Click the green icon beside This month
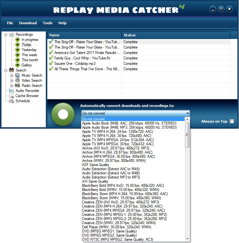The image size is (239, 243). point(18,60)
